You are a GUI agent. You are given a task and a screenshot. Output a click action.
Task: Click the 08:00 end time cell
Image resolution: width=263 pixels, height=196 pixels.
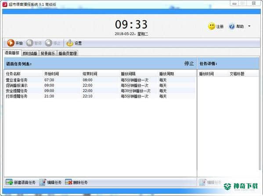coord(87,80)
